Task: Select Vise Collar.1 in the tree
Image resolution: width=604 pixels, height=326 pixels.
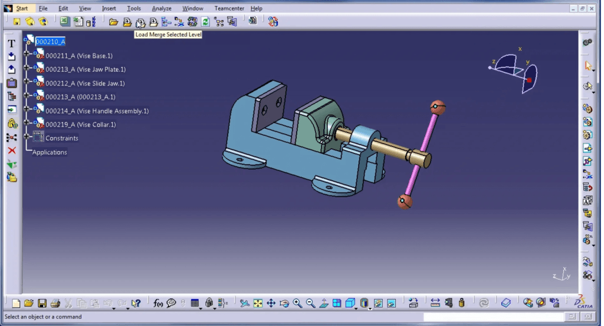Action: click(81, 125)
